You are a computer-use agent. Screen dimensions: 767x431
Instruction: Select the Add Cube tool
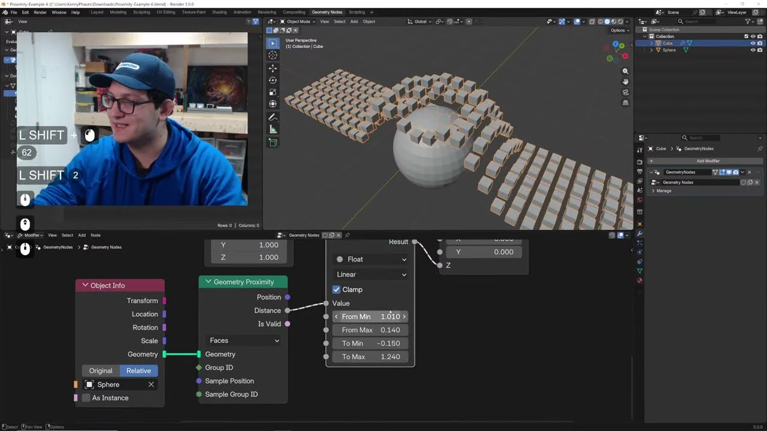point(273,142)
